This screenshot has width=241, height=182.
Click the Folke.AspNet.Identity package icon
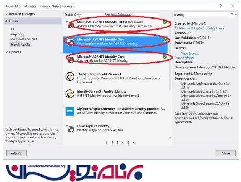click(70, 128)
